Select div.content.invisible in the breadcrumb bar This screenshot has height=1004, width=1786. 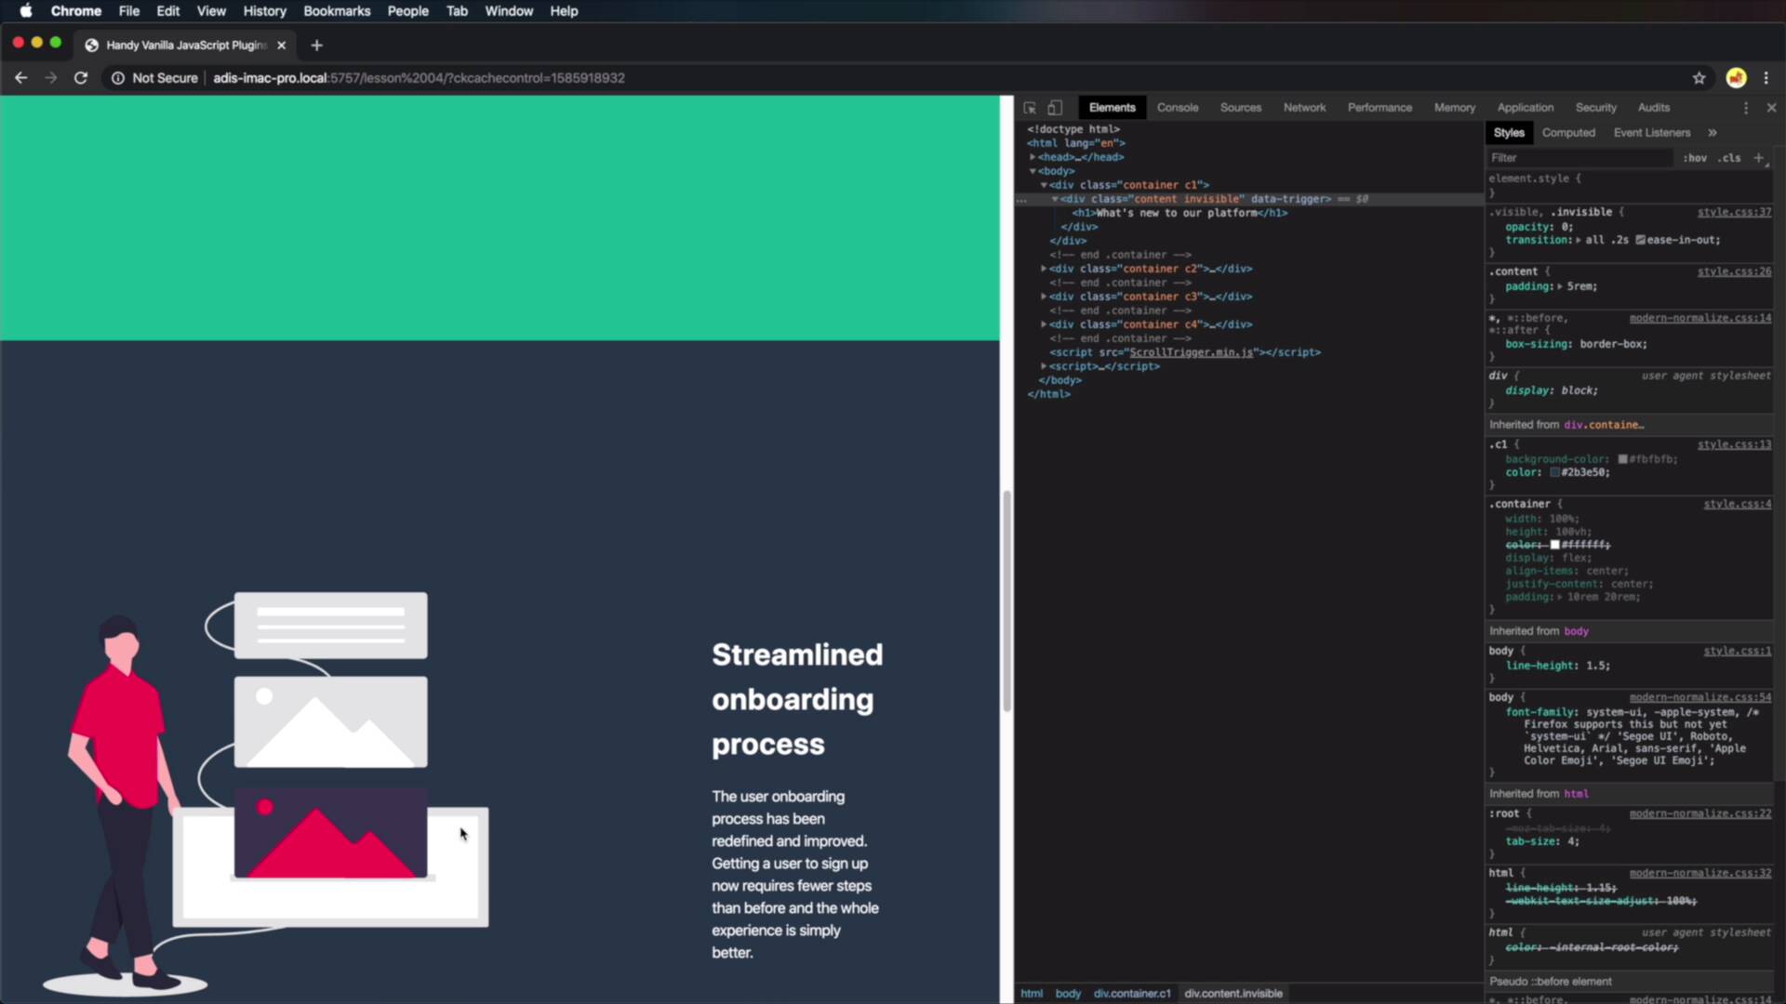1233,993
